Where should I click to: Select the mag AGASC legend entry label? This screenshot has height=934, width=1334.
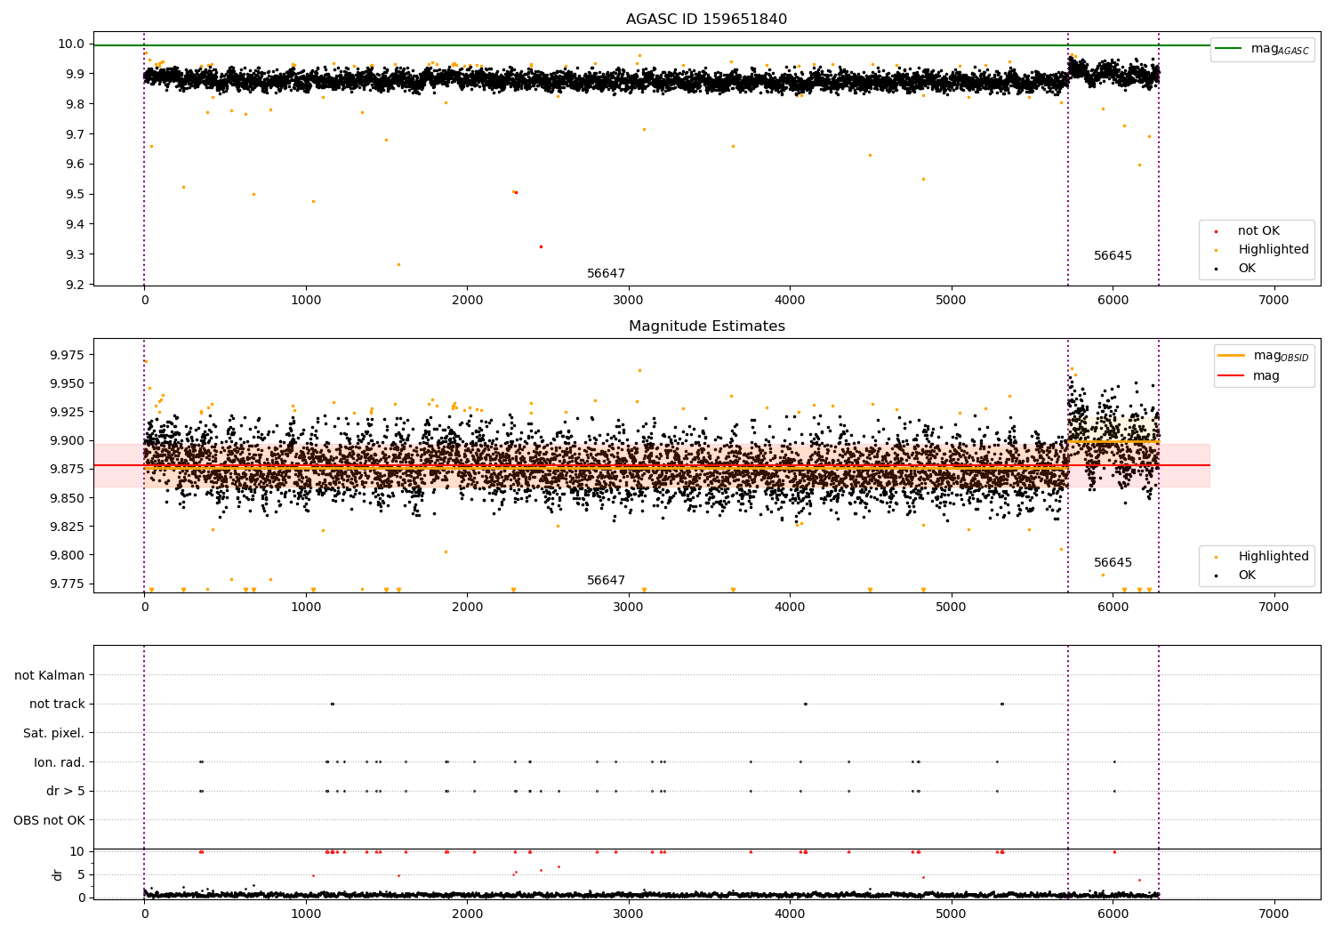click(x=1280, y=49)
